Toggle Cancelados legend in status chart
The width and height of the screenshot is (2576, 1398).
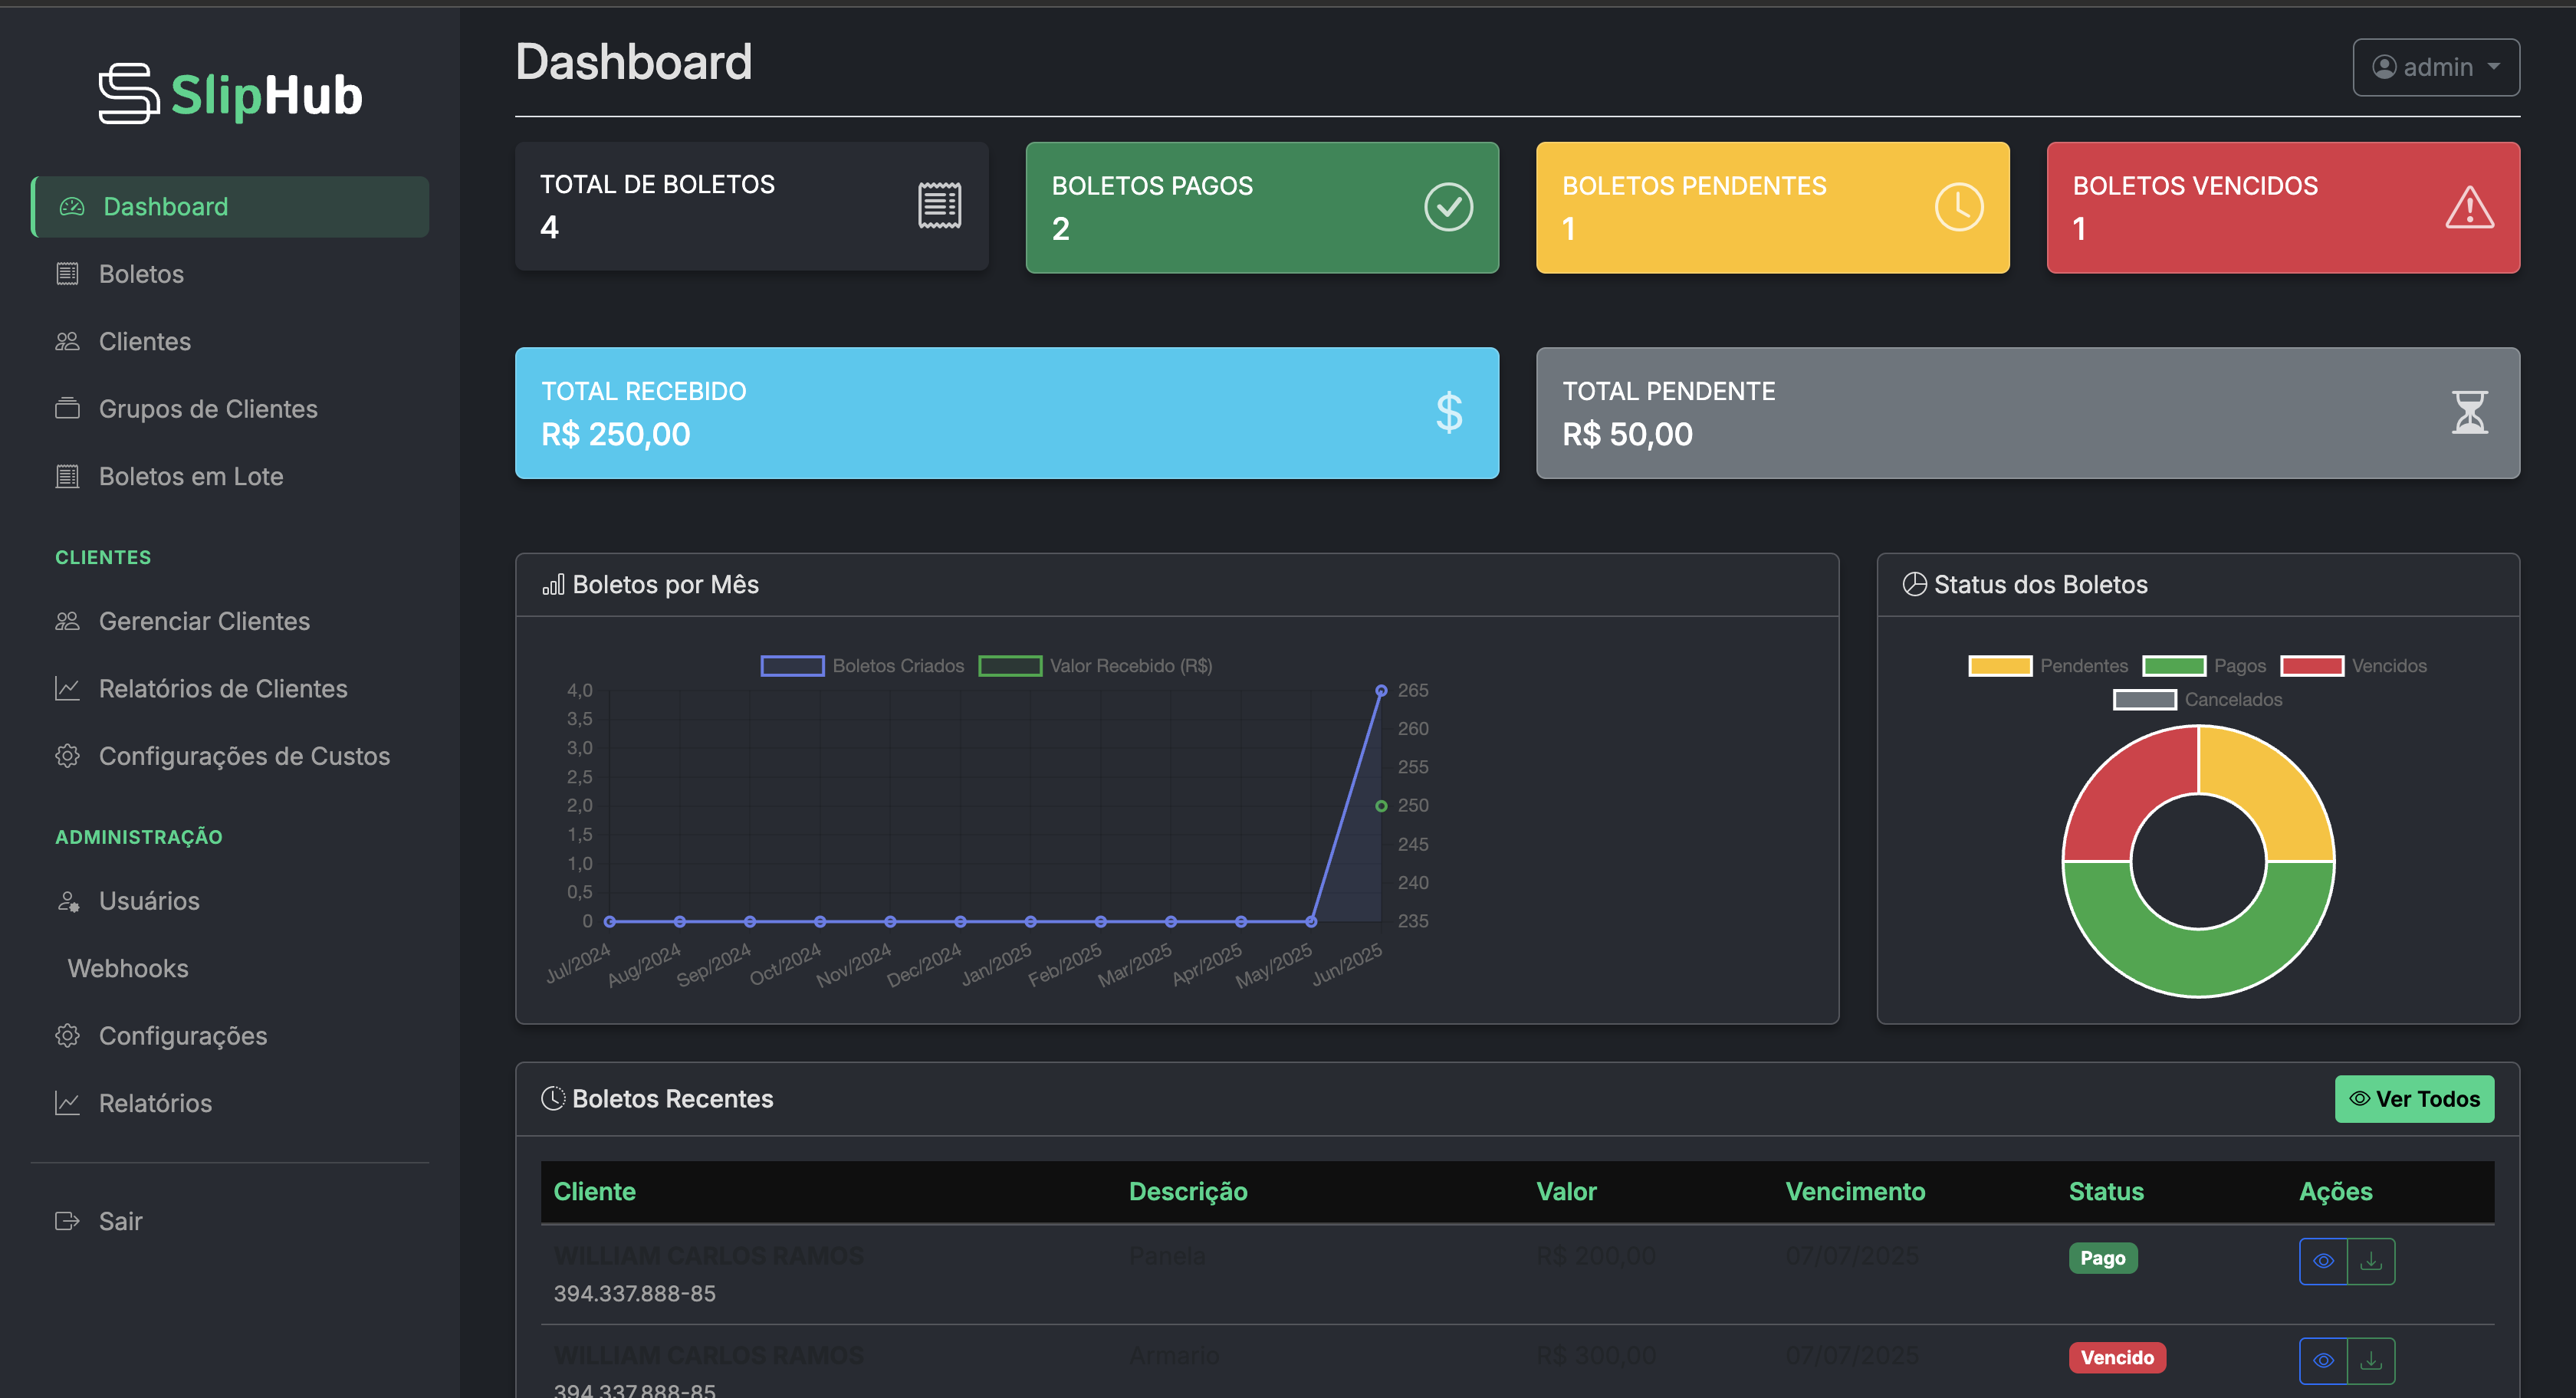click(x=2197, y=699)
